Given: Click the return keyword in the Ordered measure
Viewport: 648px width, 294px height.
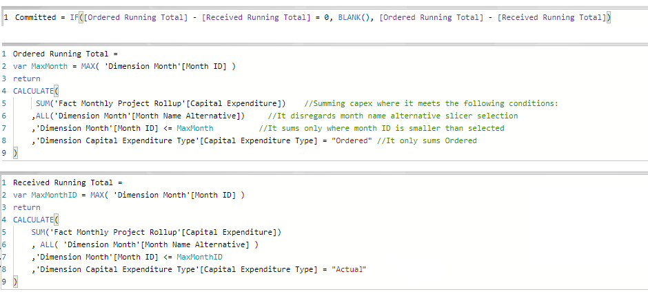Looking at the screenshot, I should (x=26, y=78).
